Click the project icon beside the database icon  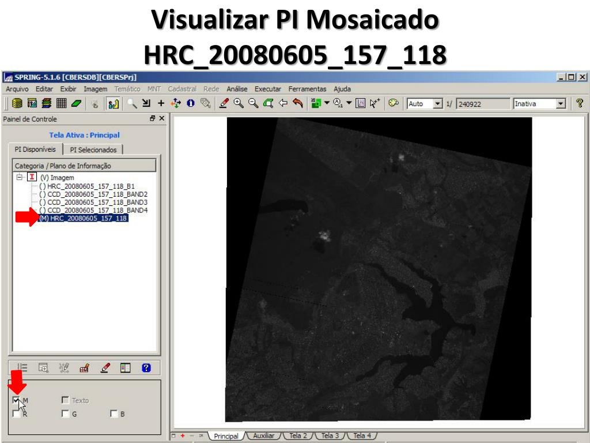click(x=32, y=103)
